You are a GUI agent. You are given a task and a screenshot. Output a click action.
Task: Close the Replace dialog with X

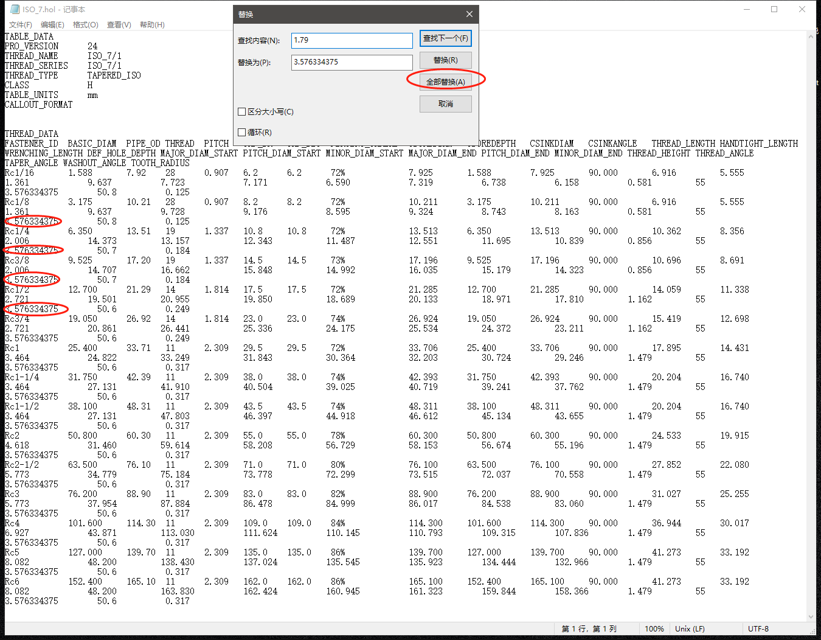tap(469, 14)
